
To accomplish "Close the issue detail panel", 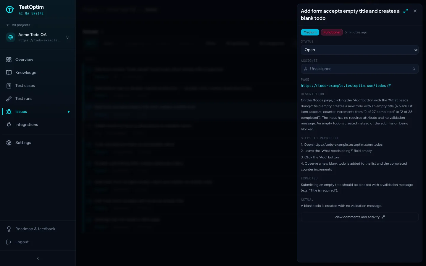I will pyautogui.click(x=415, y=11).
